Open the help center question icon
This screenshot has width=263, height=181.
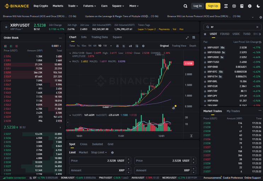(242, 6)
